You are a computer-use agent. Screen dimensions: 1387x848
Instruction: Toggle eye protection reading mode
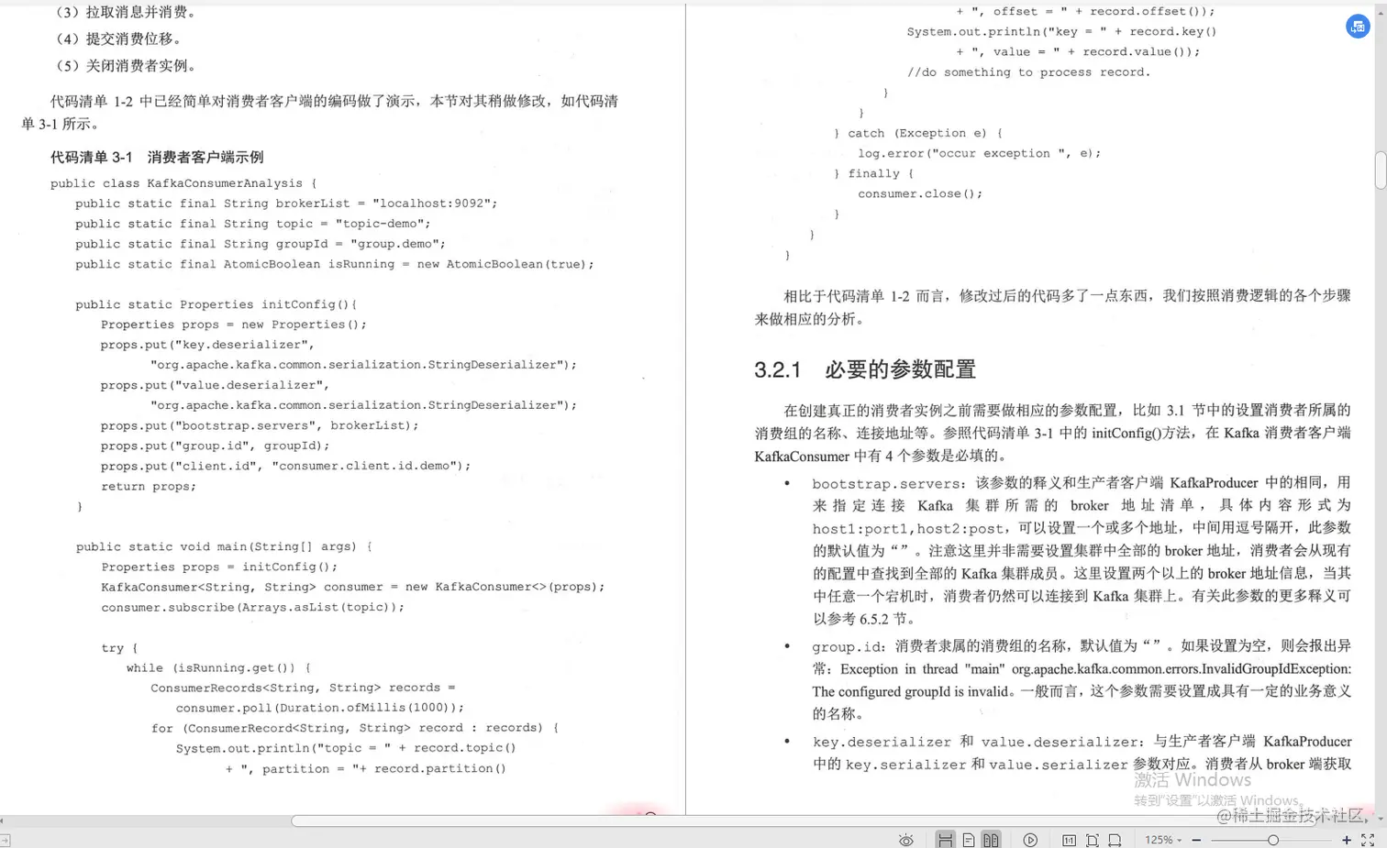906,839
